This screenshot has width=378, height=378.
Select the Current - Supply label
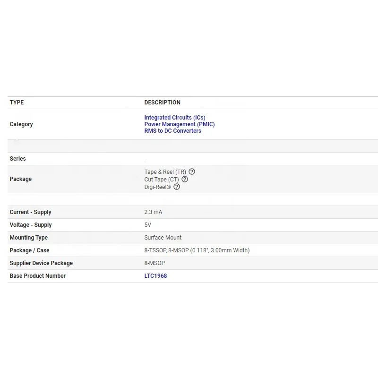[x=31, y=212]
